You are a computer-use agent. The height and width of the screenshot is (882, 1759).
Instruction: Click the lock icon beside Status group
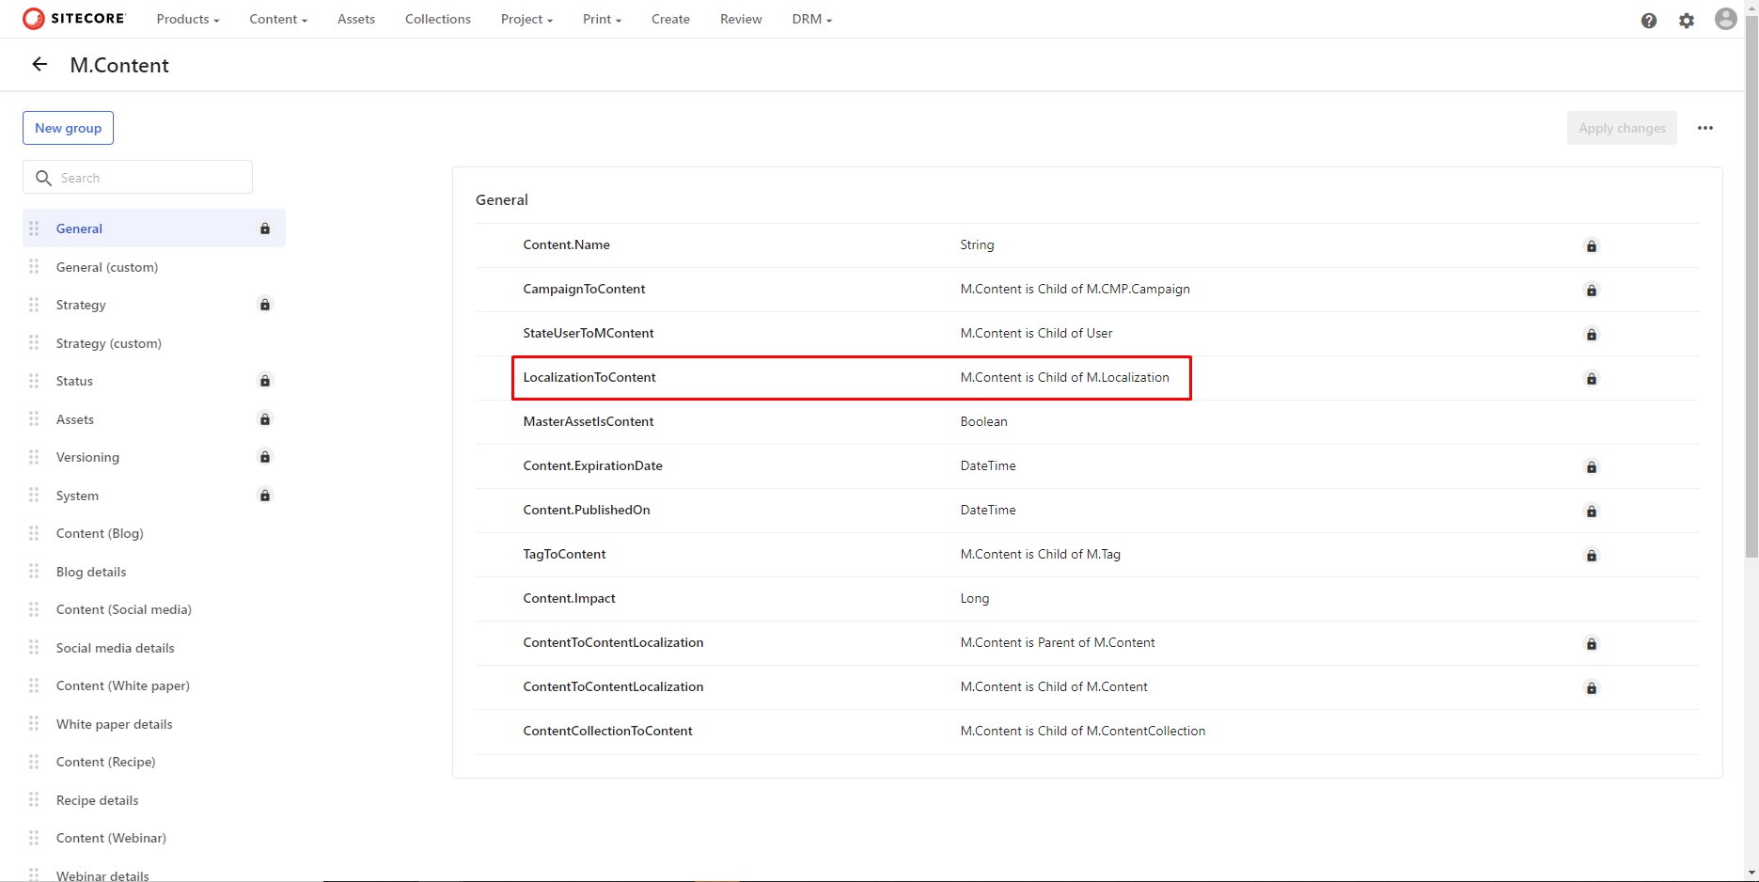[x=265, y=381]
